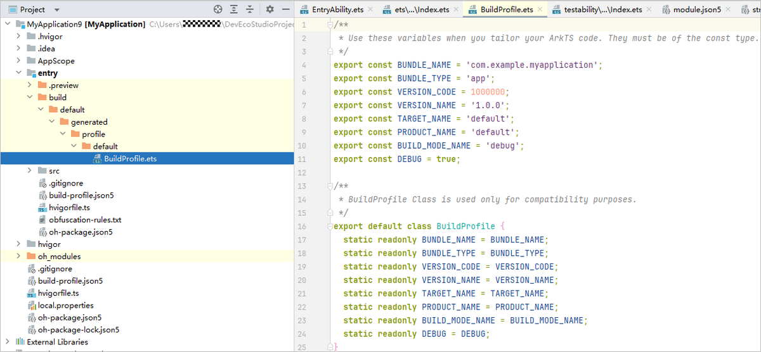
Task: Collapse the generated folder node
Action: click(52, 122)
